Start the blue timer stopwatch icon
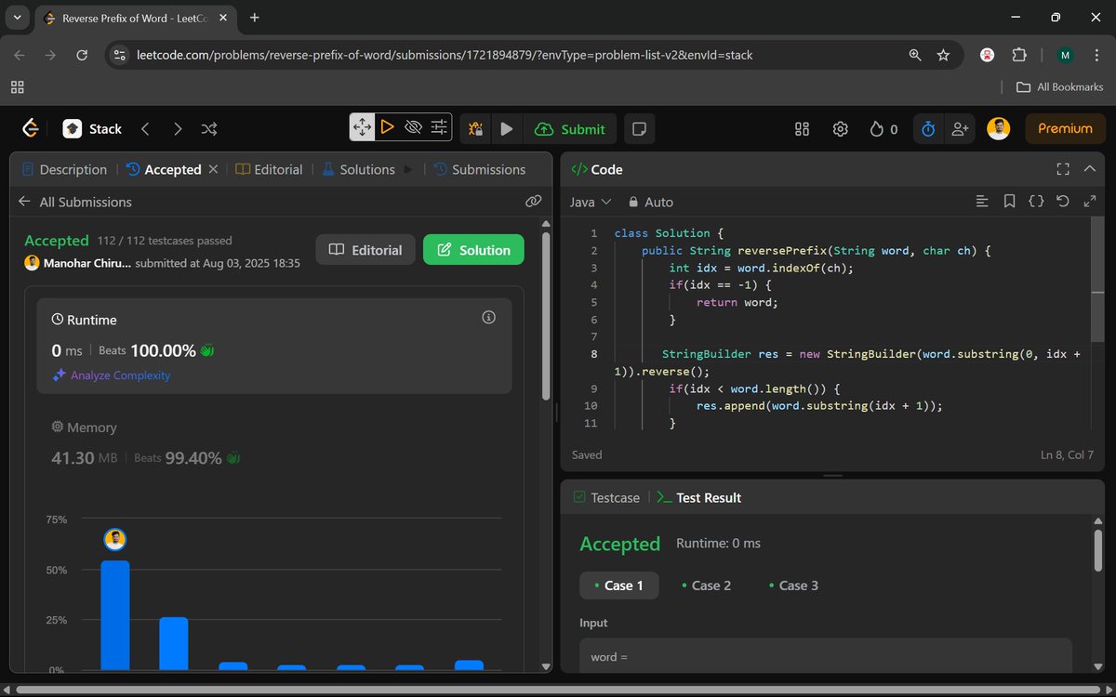The width and height of the screenshot is (1116, 697). 927,129
